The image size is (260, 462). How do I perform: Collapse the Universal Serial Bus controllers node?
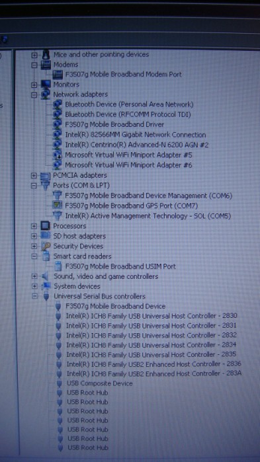(34, 296)
